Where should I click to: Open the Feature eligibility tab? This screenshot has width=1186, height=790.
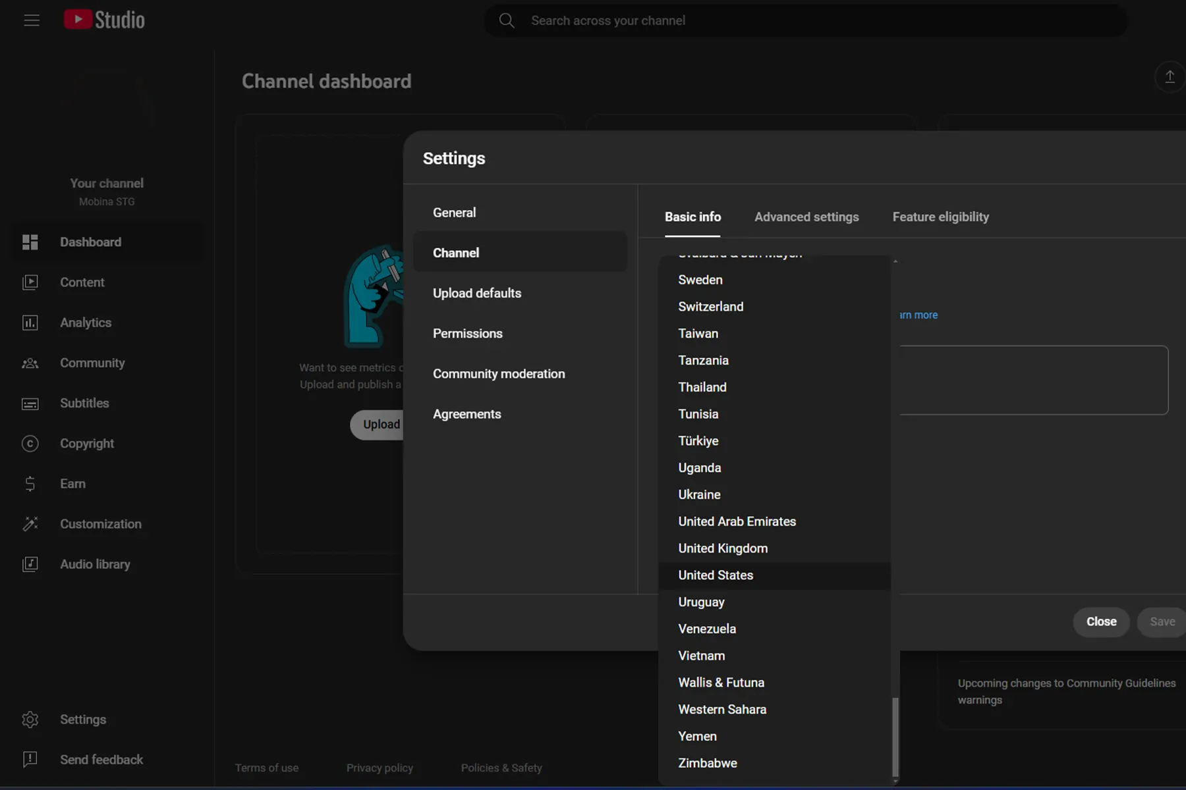pyautogui.click(x=940, y=217)
